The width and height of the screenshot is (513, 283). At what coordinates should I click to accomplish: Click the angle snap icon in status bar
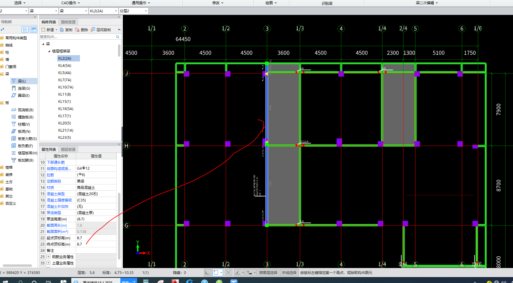coord(238,273)
